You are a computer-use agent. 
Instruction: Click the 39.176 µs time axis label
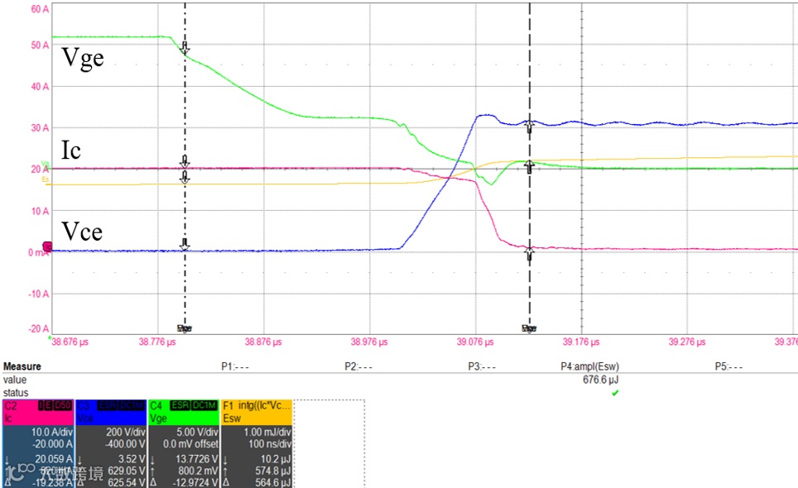click(x=580, y=342)
